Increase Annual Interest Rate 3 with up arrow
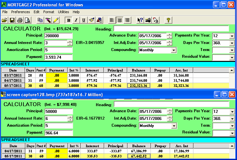 [x=70, y=41]
